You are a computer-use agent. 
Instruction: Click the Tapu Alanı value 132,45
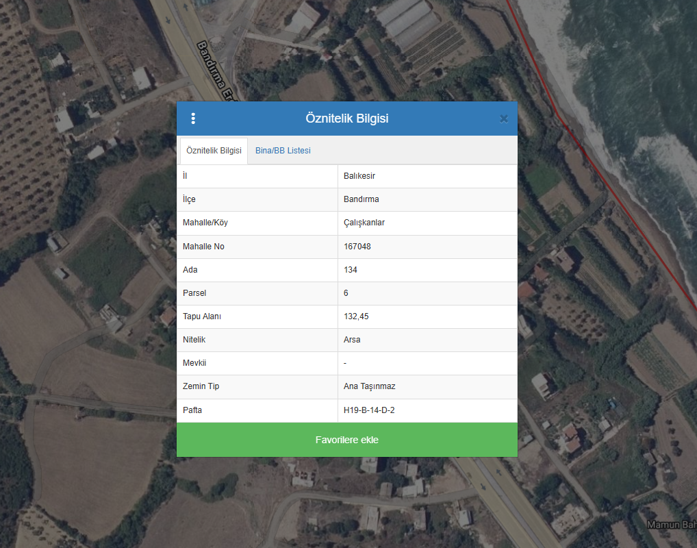(x=356, y=316)
